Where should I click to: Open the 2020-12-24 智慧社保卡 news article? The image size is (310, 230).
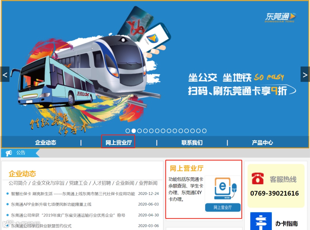coord(73,194)
